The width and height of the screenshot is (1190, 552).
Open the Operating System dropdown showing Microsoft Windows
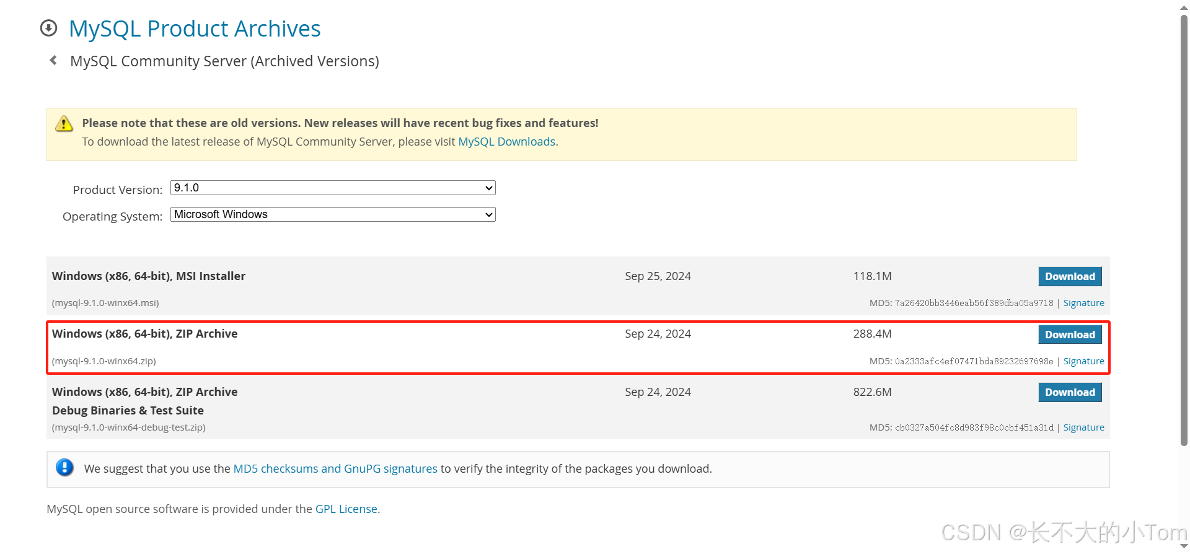tap(333, 214)
